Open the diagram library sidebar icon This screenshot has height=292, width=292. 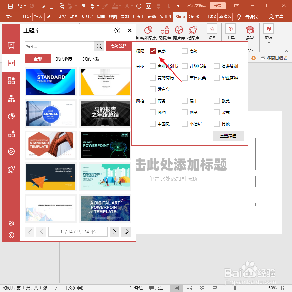(x=11, y=98)
